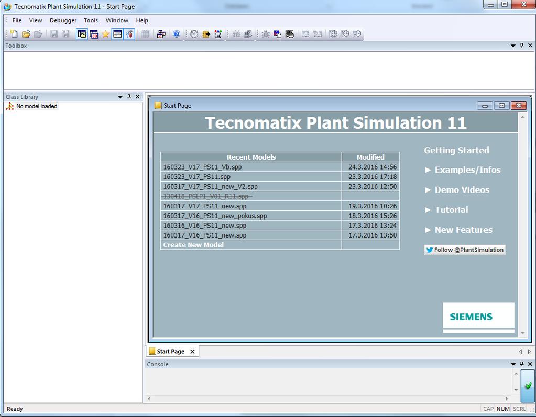Click the Save Model As icon
This screenshot has height=417, width=536.
point(65,34)
